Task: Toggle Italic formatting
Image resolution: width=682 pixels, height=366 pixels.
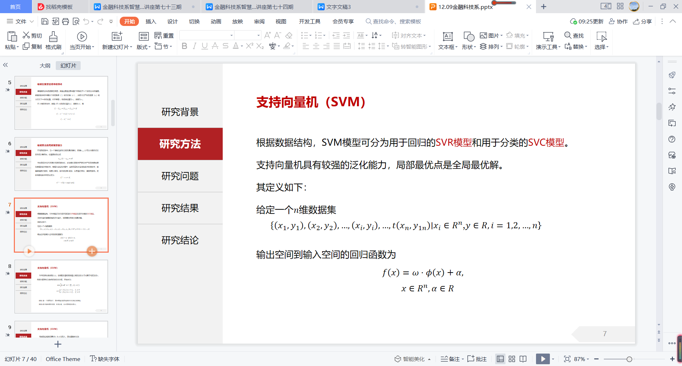Action: pos(194,46)
